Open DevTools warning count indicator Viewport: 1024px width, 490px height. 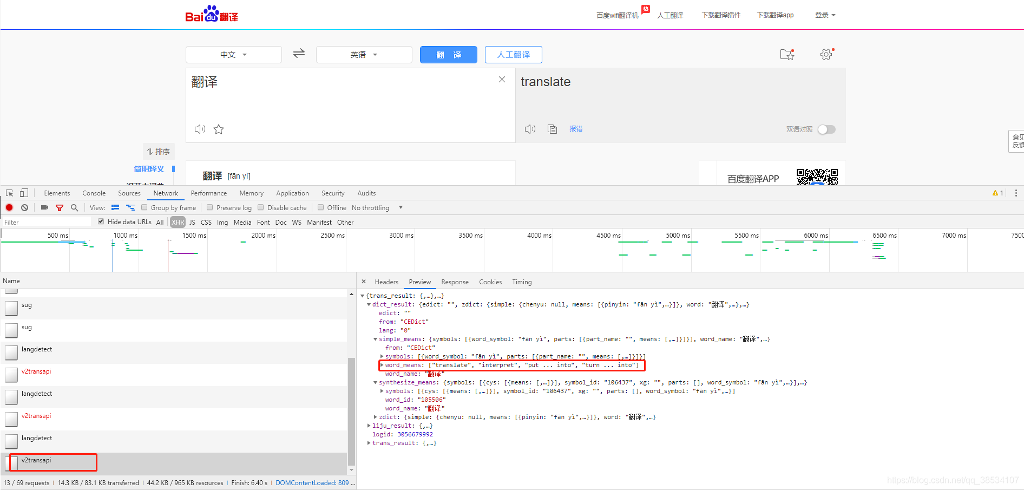point(997,193)
